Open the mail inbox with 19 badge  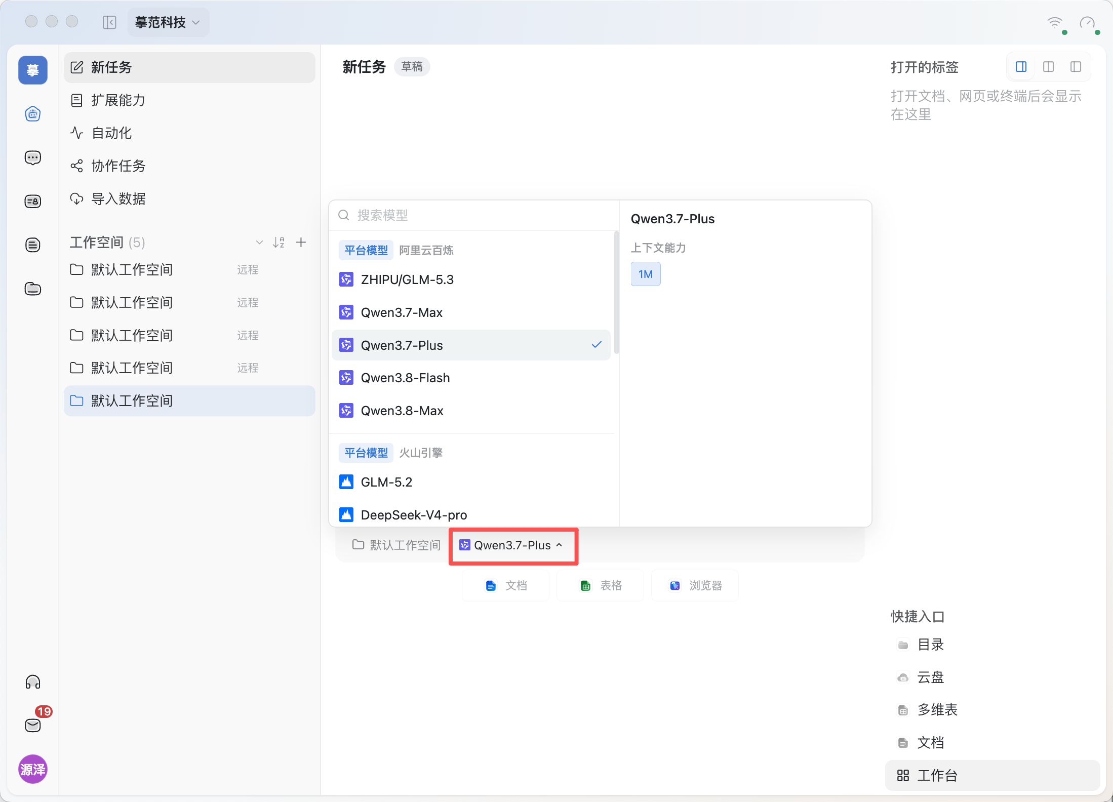(33, 725)
